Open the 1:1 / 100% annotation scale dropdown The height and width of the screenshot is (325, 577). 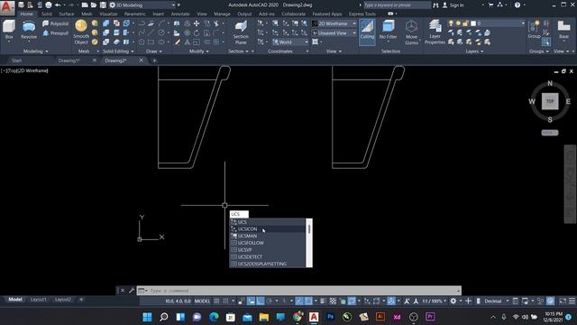[435, 301]
